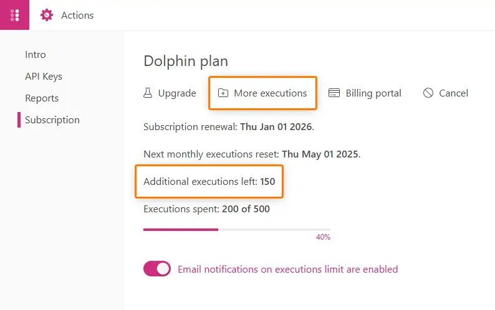Open the Intro sidebar item
Screen dimensions: 495x310
pos(36,55)
